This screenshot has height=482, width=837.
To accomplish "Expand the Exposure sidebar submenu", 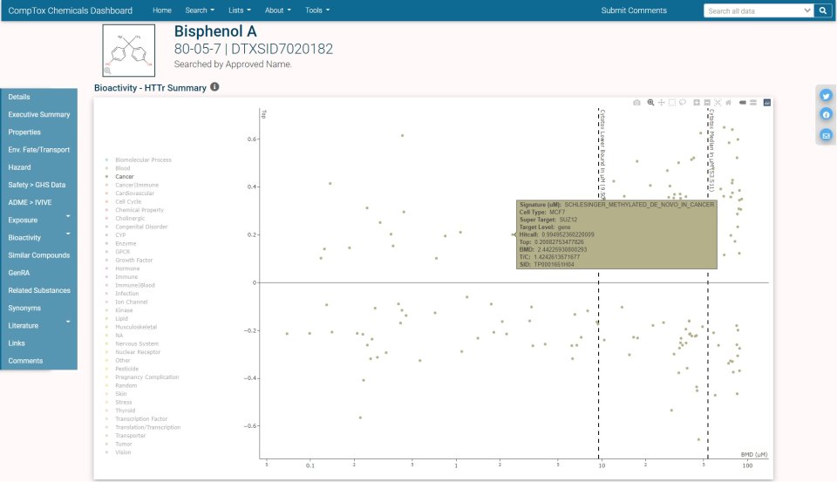I will (68, 215).
